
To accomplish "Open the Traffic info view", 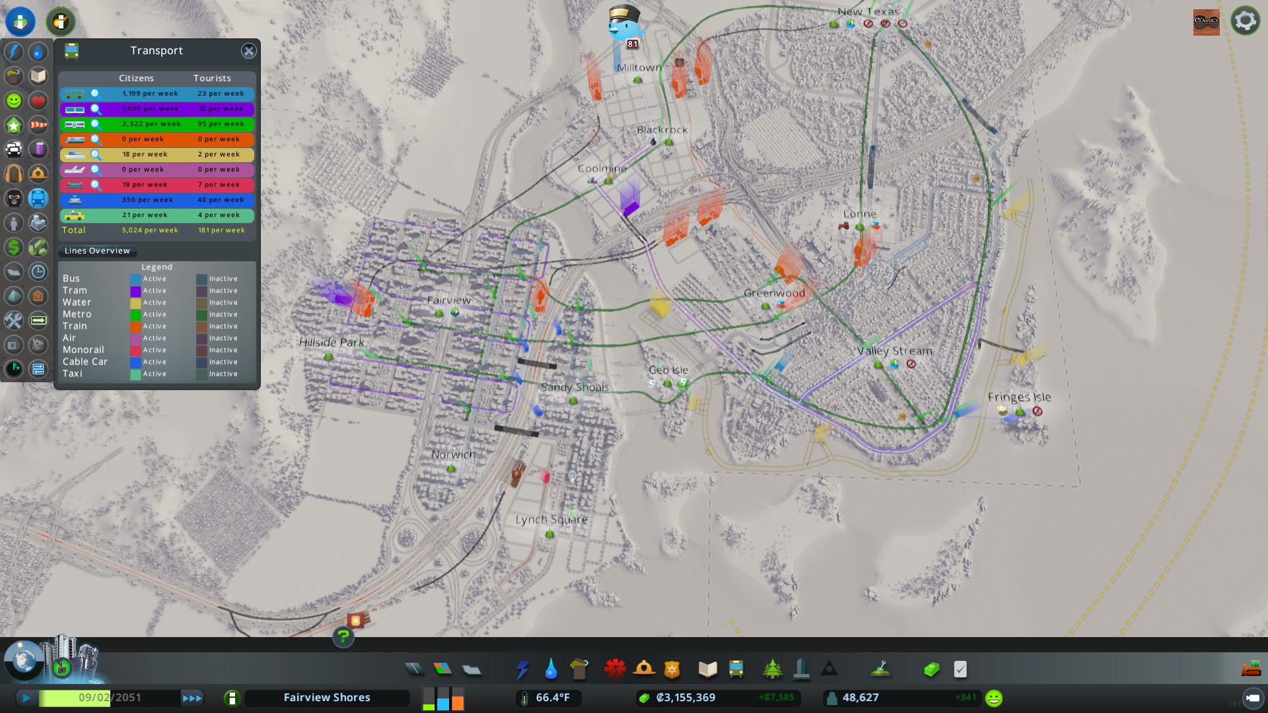I will pyautogui.click(x=14, y=149).
